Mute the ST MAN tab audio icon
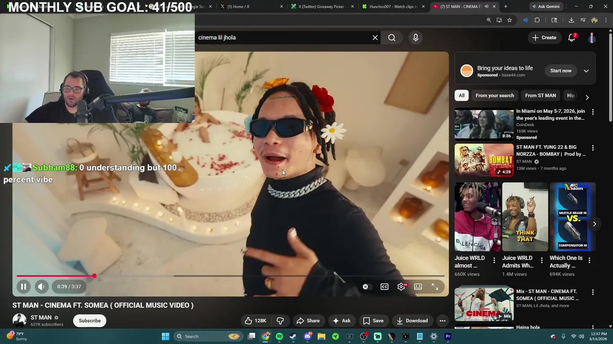Image resolution: width=613 pixels, height=344 pixels. 487,7
